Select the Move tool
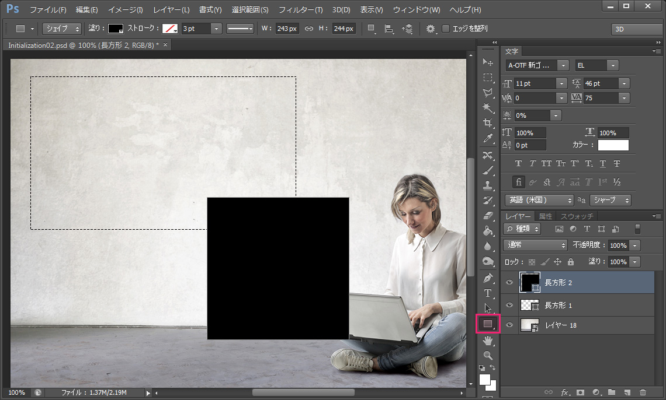666x400 pixels. 488,61
